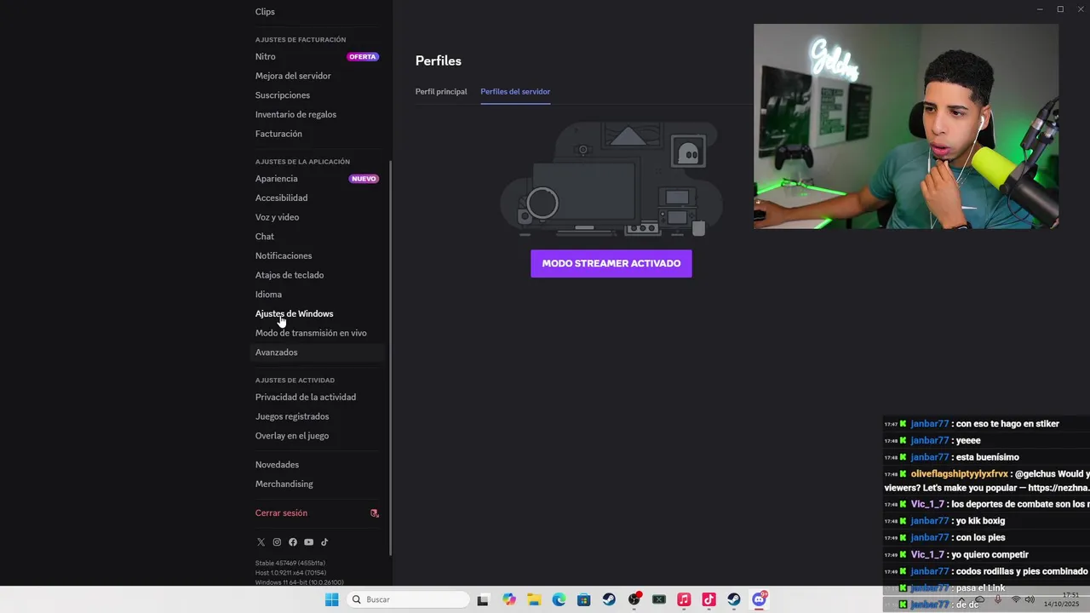
Task: Open Microsoft Store from the taskbar
Action: coord(583,599)
